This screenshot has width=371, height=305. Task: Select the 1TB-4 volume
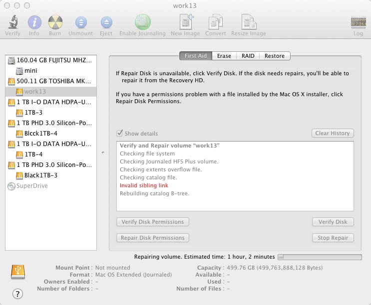tap(51, 154)
